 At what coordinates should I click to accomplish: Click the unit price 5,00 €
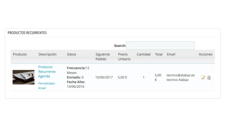pyautogui.click(x=122, y=77)
